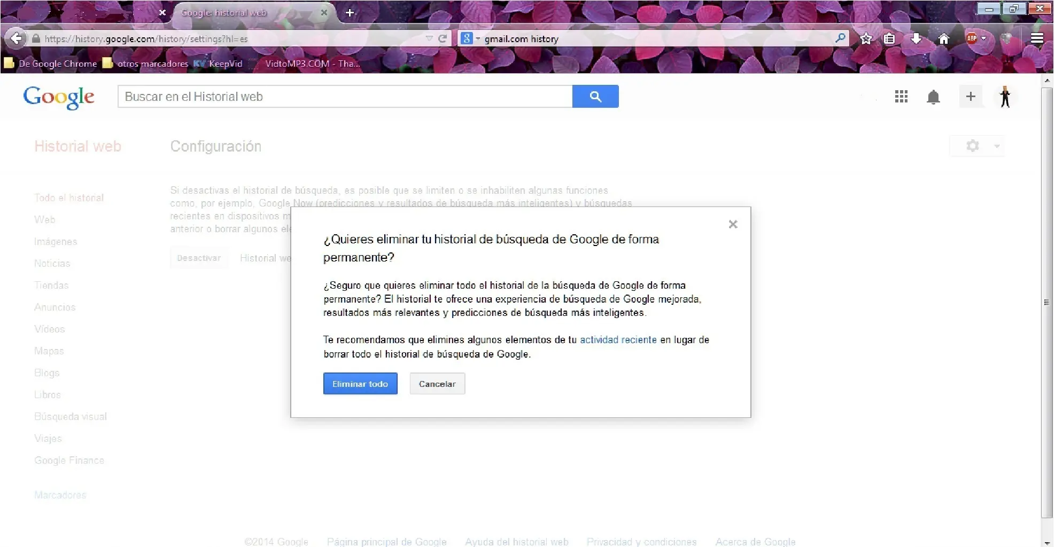
Task: Open a new tab with the plus button
Action: click(x=350, y=12)
